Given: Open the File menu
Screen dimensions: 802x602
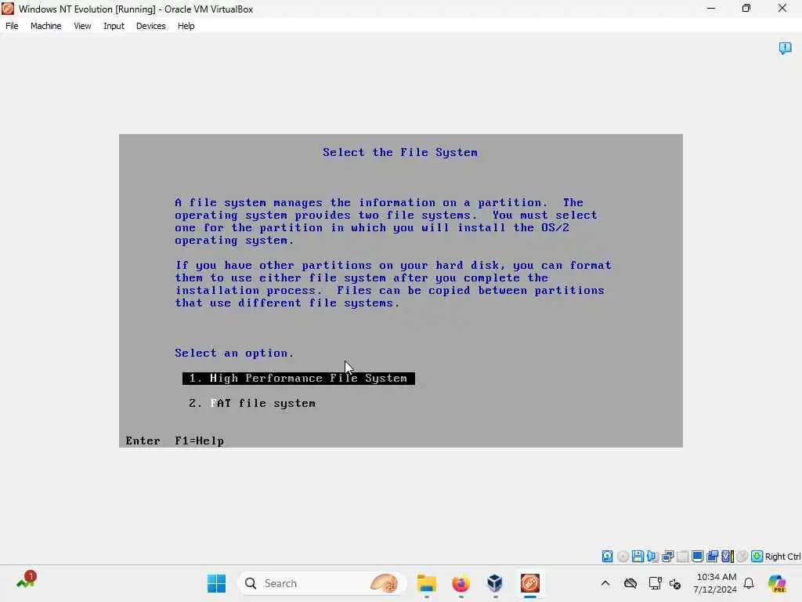Looking at the screenshot, I should pyautogui.click(x=12, y=26).
